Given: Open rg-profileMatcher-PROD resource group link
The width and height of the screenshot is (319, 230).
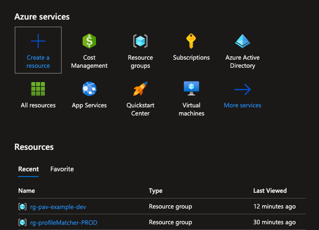Looking at the screenshot, I should [x=64, y=222].
